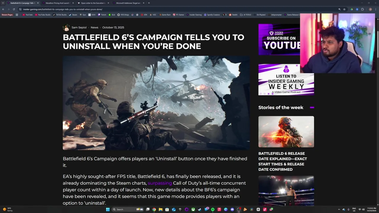Open the X bookmark

point(224,14)
